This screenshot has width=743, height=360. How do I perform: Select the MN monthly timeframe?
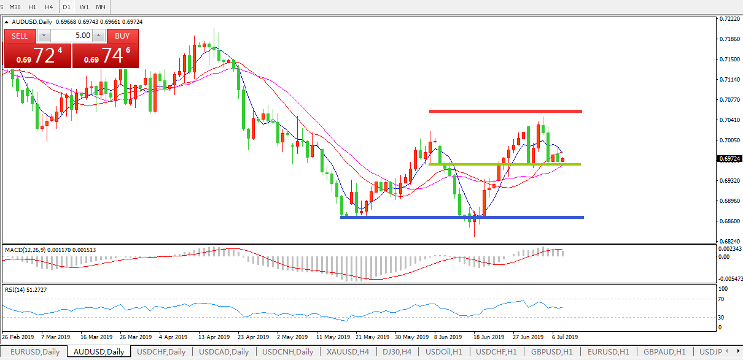pyautogui.click(x=101, y=6)
